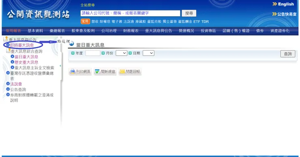This screenshot has width=300, height=157.
Task: Click the 搜尋 button
Action: 189,13
